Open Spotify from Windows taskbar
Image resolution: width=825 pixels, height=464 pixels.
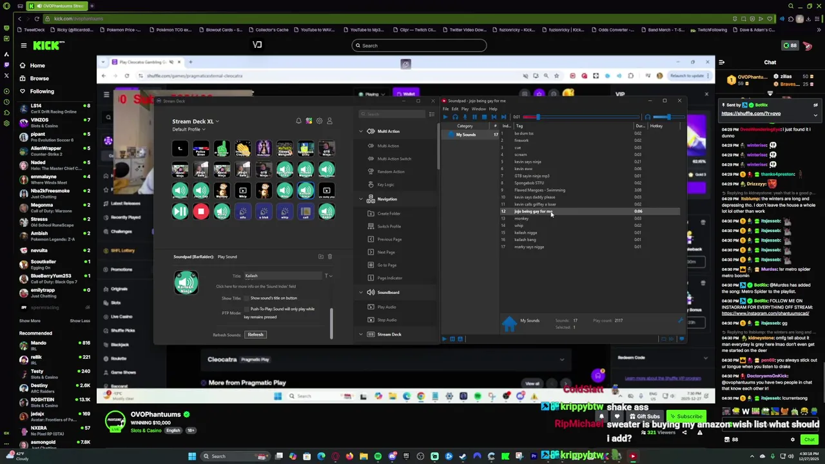(378, 456)
